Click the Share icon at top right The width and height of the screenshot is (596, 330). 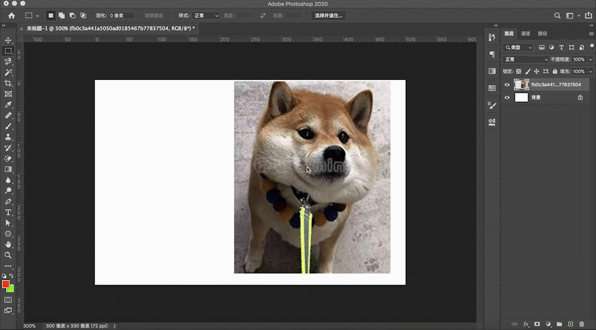588,15
